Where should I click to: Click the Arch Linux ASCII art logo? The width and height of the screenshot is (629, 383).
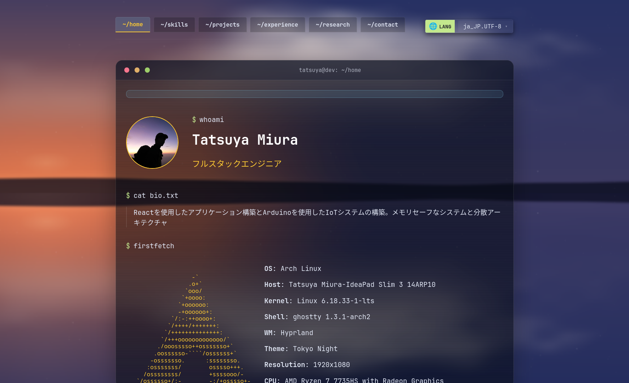tap(194, 328)
